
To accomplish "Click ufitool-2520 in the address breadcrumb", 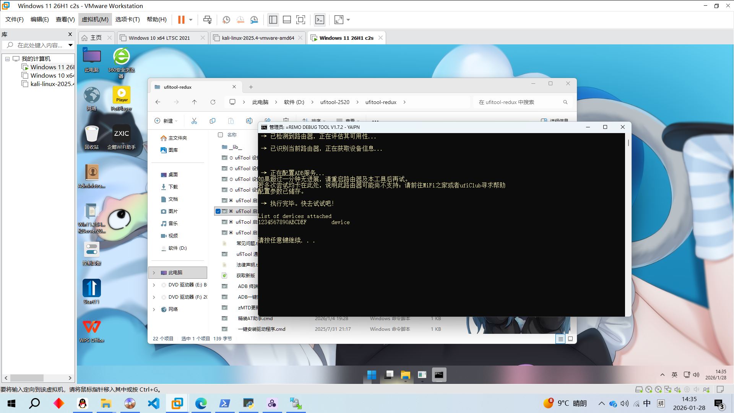I will [x=335, y=102].
